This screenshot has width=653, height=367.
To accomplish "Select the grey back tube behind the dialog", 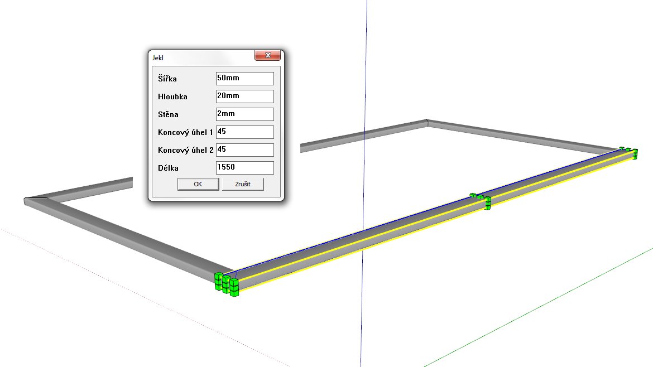I will tap(363, 134).
